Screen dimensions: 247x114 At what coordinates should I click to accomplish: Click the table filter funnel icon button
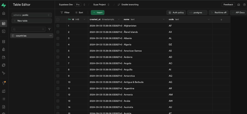click(x=49, y=29)
